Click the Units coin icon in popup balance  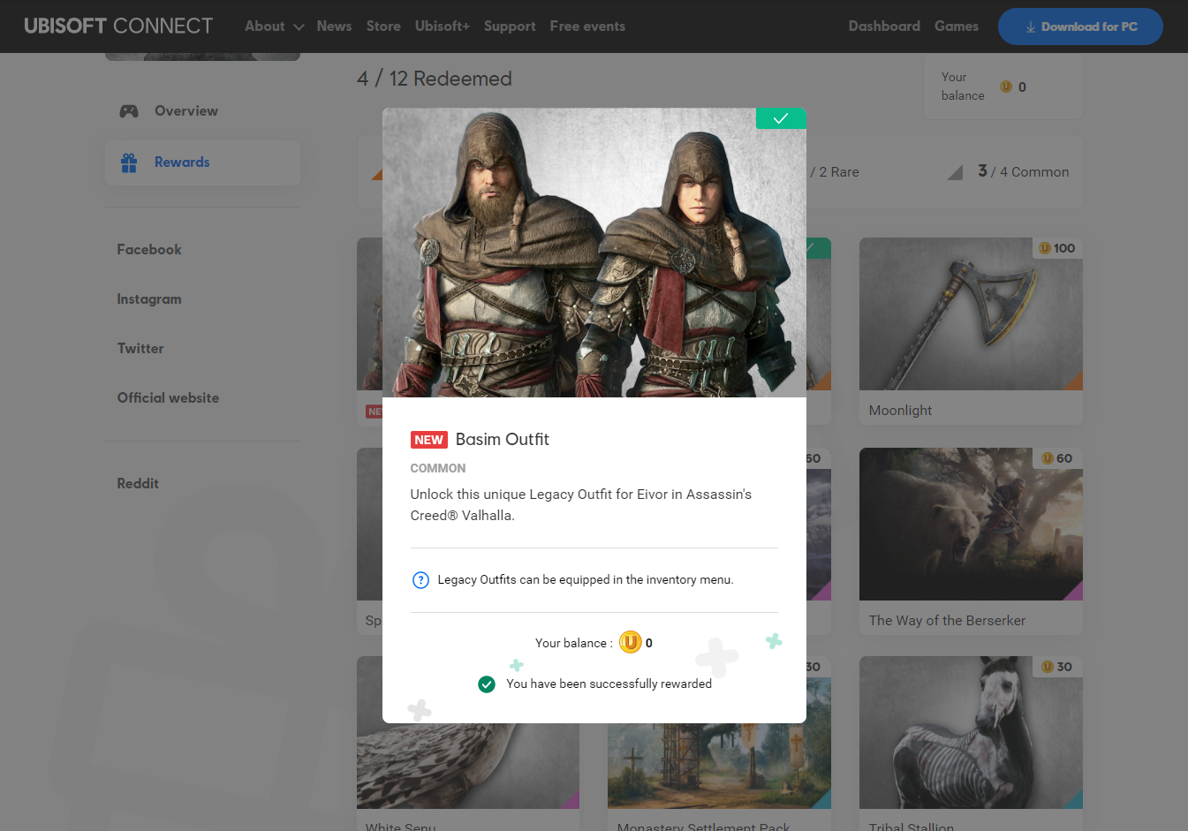pyautogui.click(x=630, y=643)
